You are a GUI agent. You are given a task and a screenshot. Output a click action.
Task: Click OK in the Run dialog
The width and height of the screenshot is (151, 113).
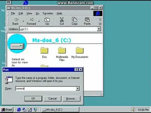point(33,99)
